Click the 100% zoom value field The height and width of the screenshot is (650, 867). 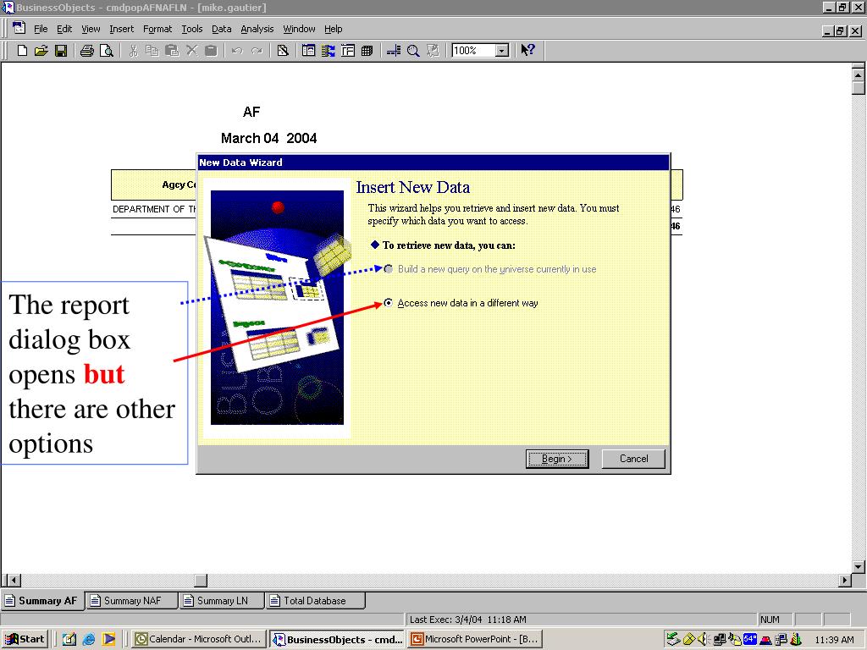474,51
